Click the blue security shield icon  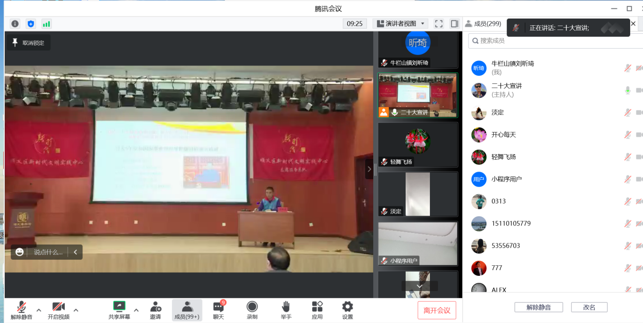click(31, 24)
